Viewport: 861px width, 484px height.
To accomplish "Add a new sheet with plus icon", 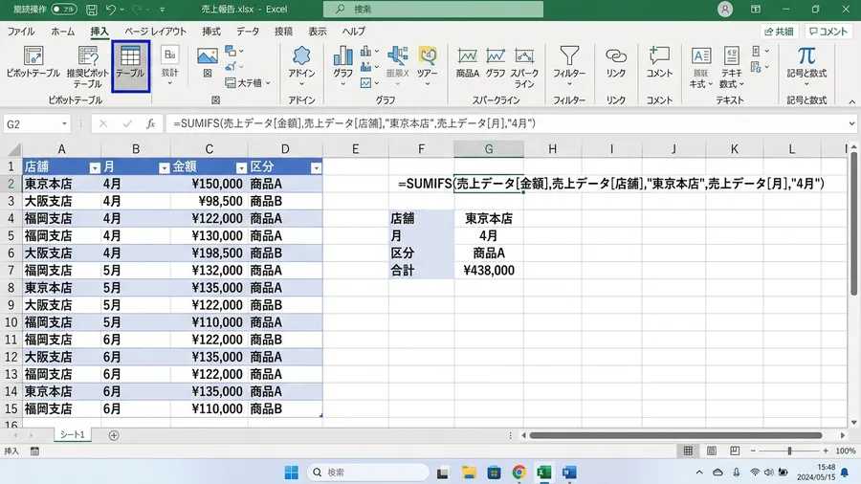I will [x=114, y=435].
